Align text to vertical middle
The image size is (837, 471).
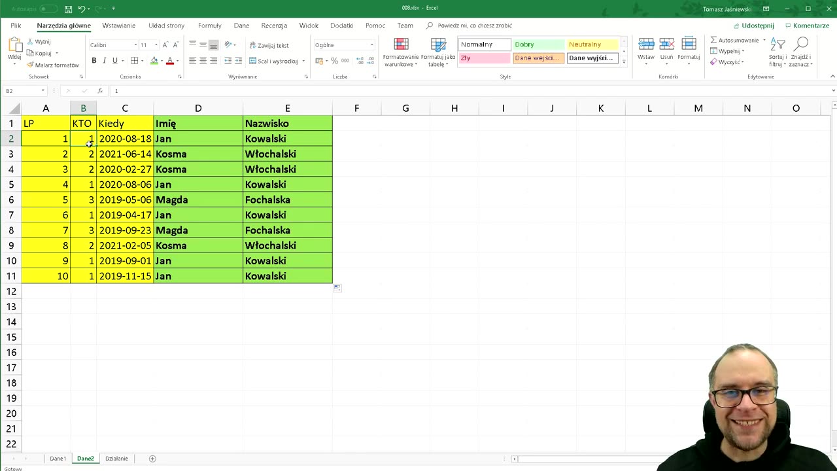(x=203, y=44)
